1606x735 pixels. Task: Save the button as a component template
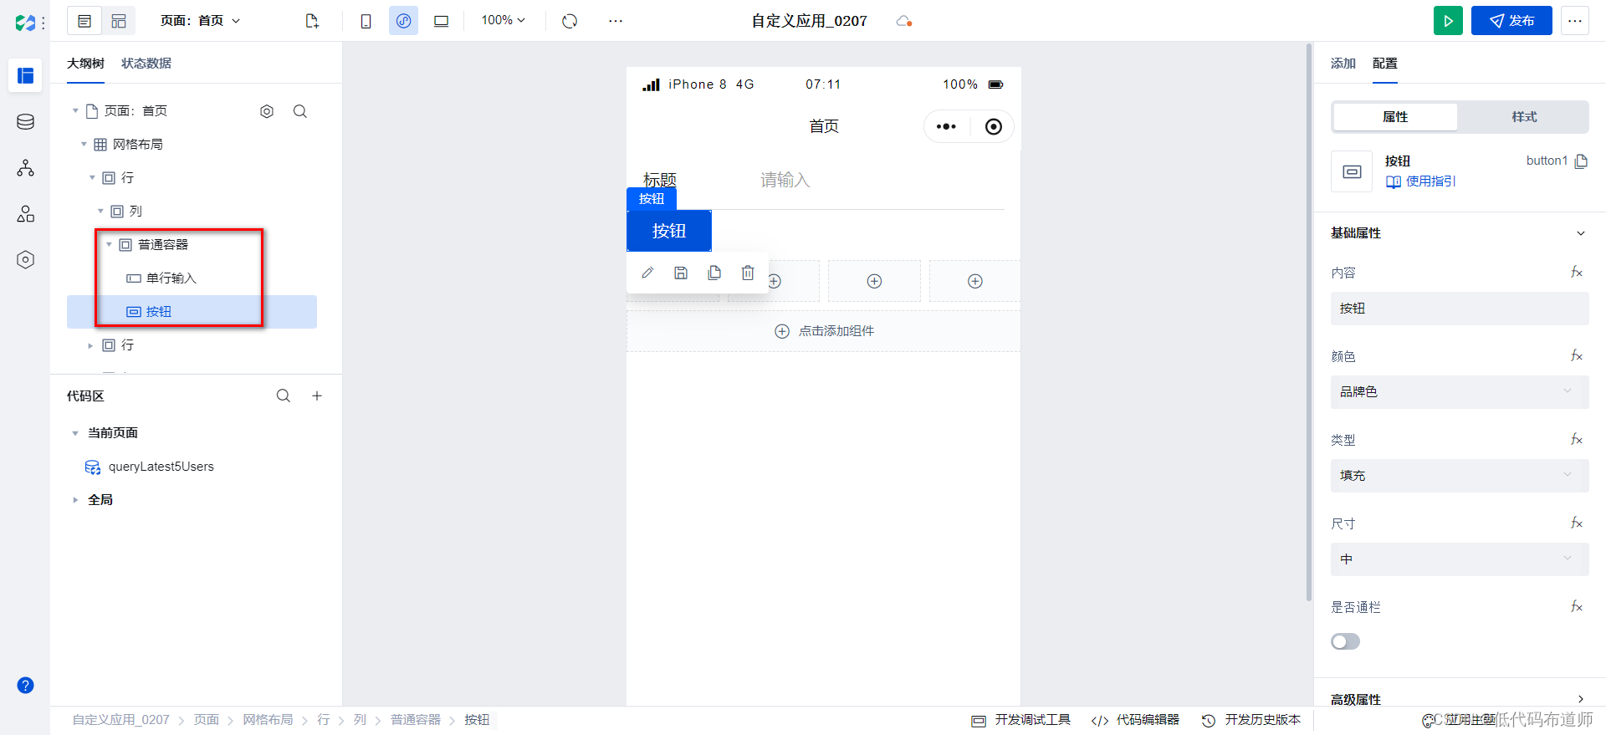[x=681, y=273]
